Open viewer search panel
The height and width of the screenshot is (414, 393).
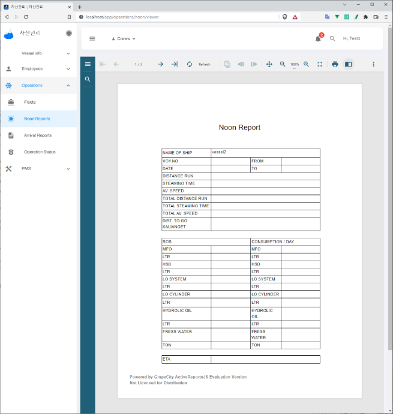pyautogui.click(x=88, y=79)
